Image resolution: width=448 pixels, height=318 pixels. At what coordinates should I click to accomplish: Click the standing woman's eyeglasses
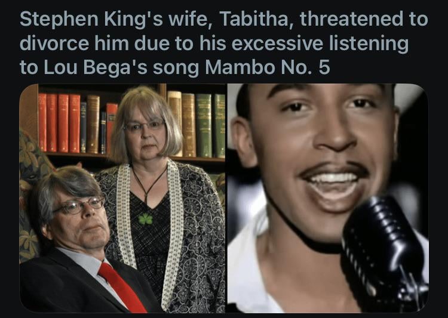(145, 125)
